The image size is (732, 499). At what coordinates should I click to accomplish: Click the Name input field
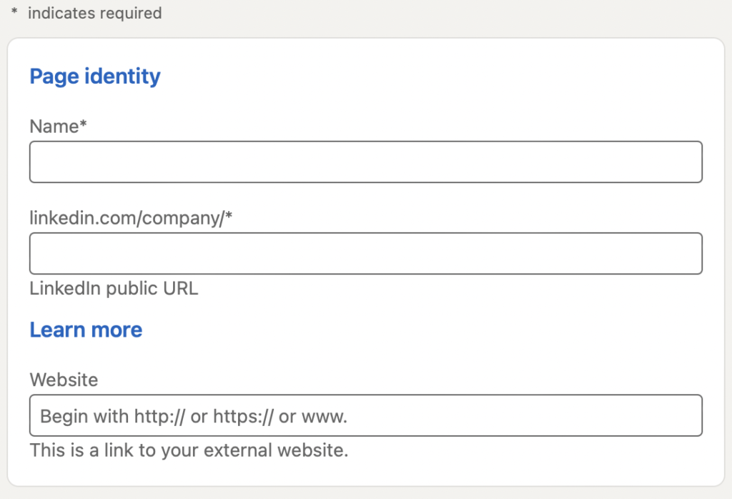365,162
